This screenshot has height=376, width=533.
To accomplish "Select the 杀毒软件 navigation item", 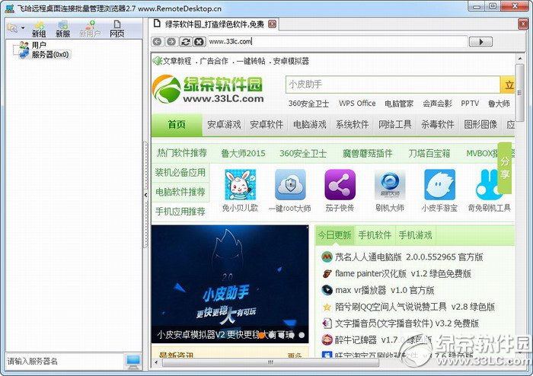I will 438,125.
